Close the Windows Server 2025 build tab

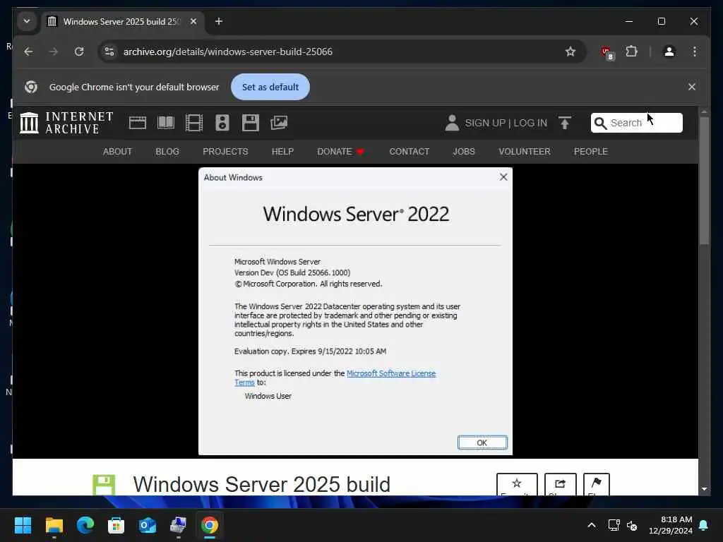click(193, 22)
